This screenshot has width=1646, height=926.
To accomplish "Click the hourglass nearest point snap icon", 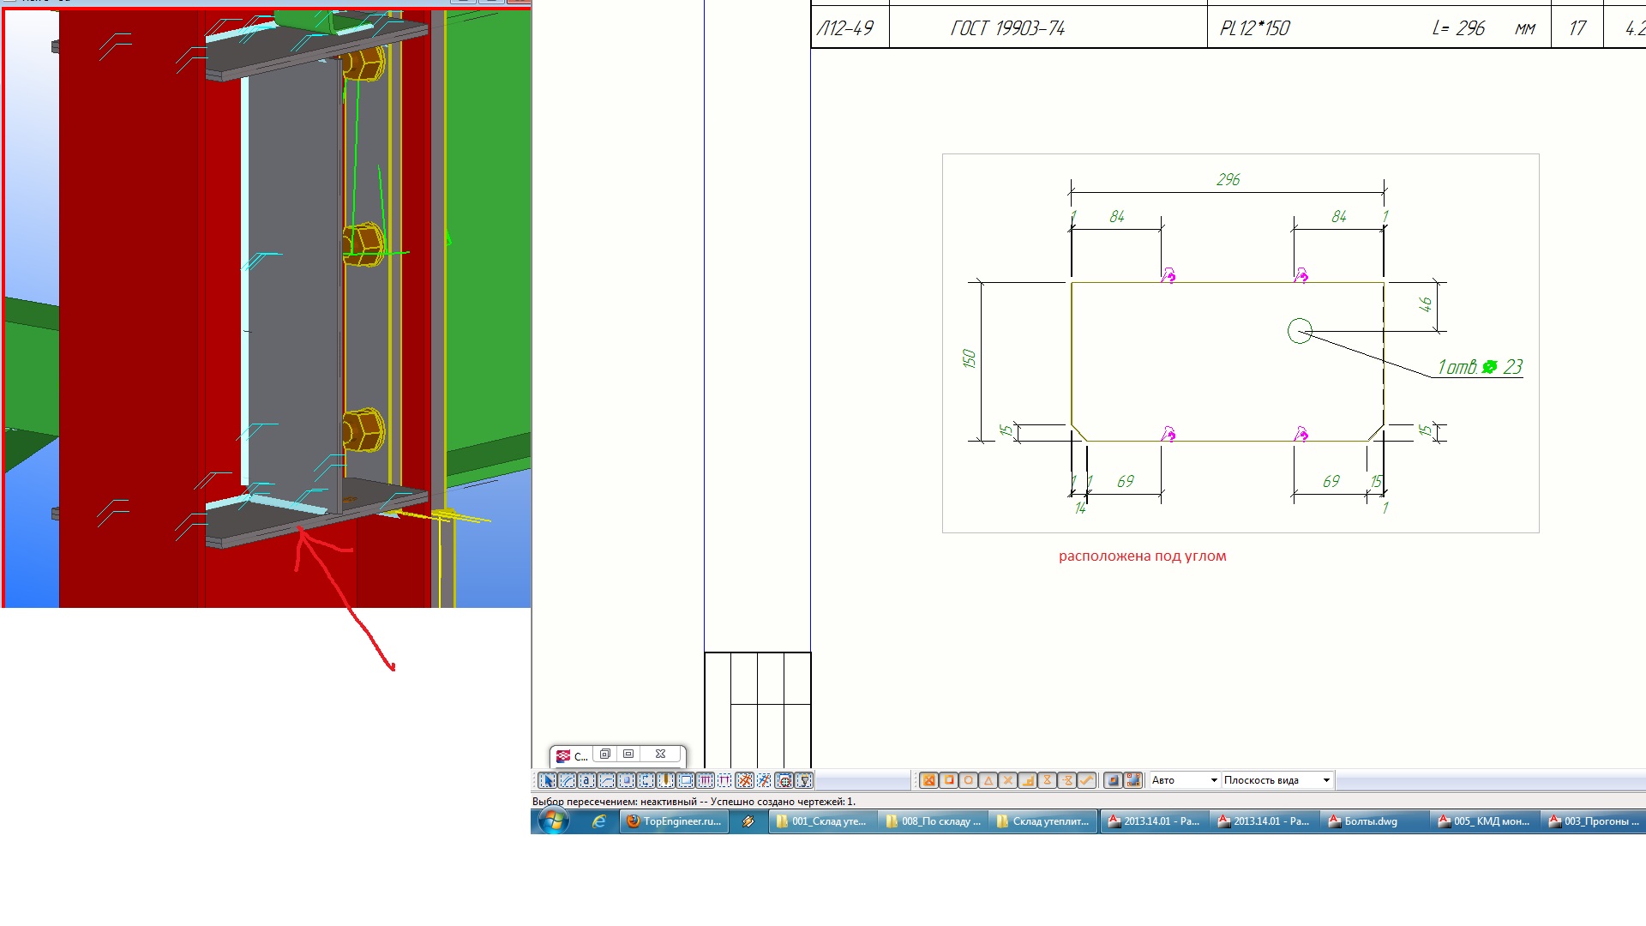I will [x=1047, y=780].
